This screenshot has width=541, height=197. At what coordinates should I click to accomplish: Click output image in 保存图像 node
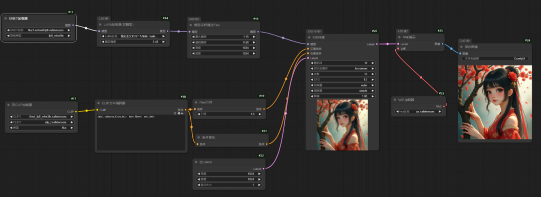click(x=495, y=102)
